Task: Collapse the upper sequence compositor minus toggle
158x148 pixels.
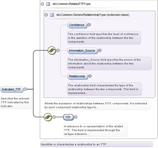Action: 58,50
